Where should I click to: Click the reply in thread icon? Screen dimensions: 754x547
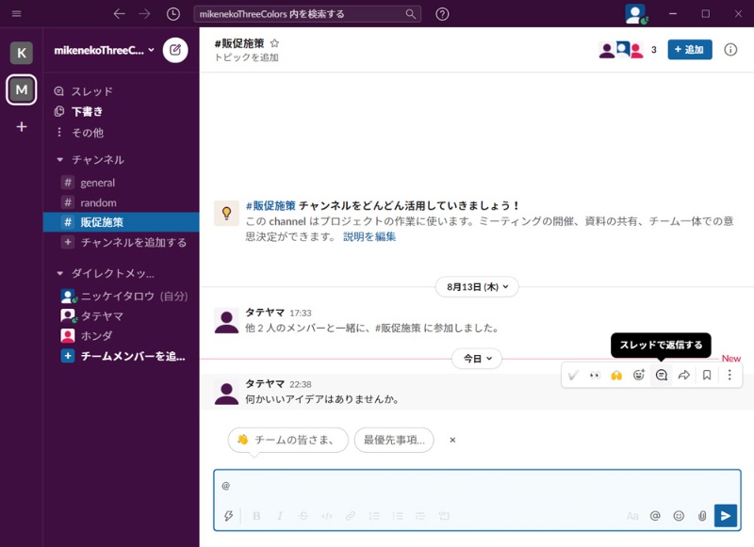click(662, 375)
